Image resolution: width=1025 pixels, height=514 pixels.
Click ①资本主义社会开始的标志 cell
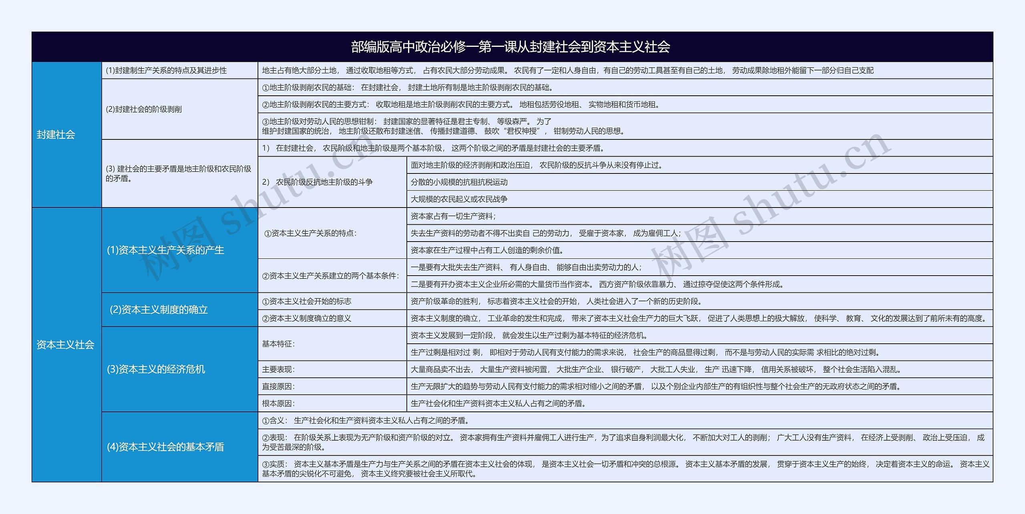click(332, 301)
